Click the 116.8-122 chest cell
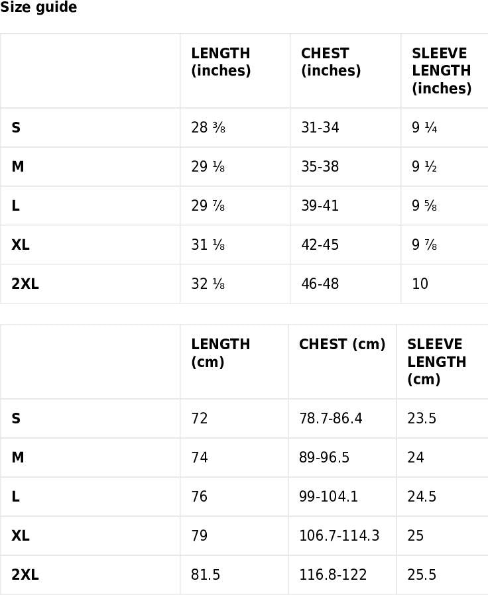 pyautogui.click(x=333, y=575)
